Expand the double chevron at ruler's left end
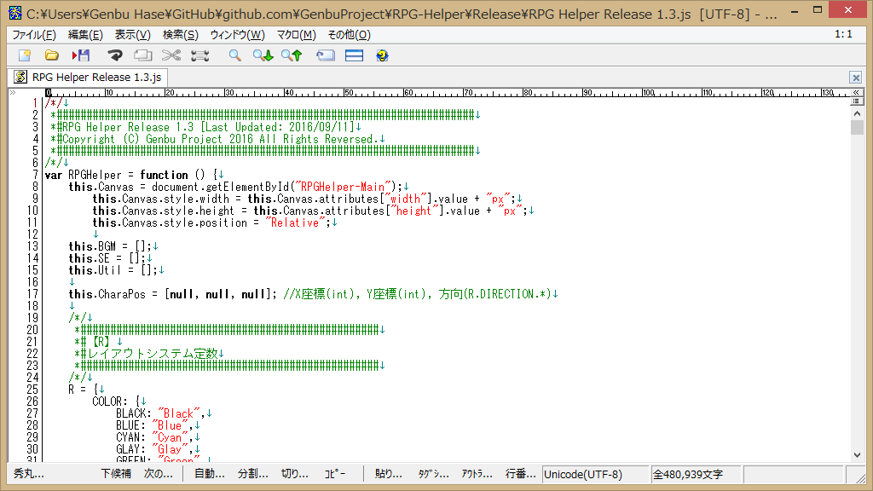Screen dimensions: 873x491 (x=12, y=92)
